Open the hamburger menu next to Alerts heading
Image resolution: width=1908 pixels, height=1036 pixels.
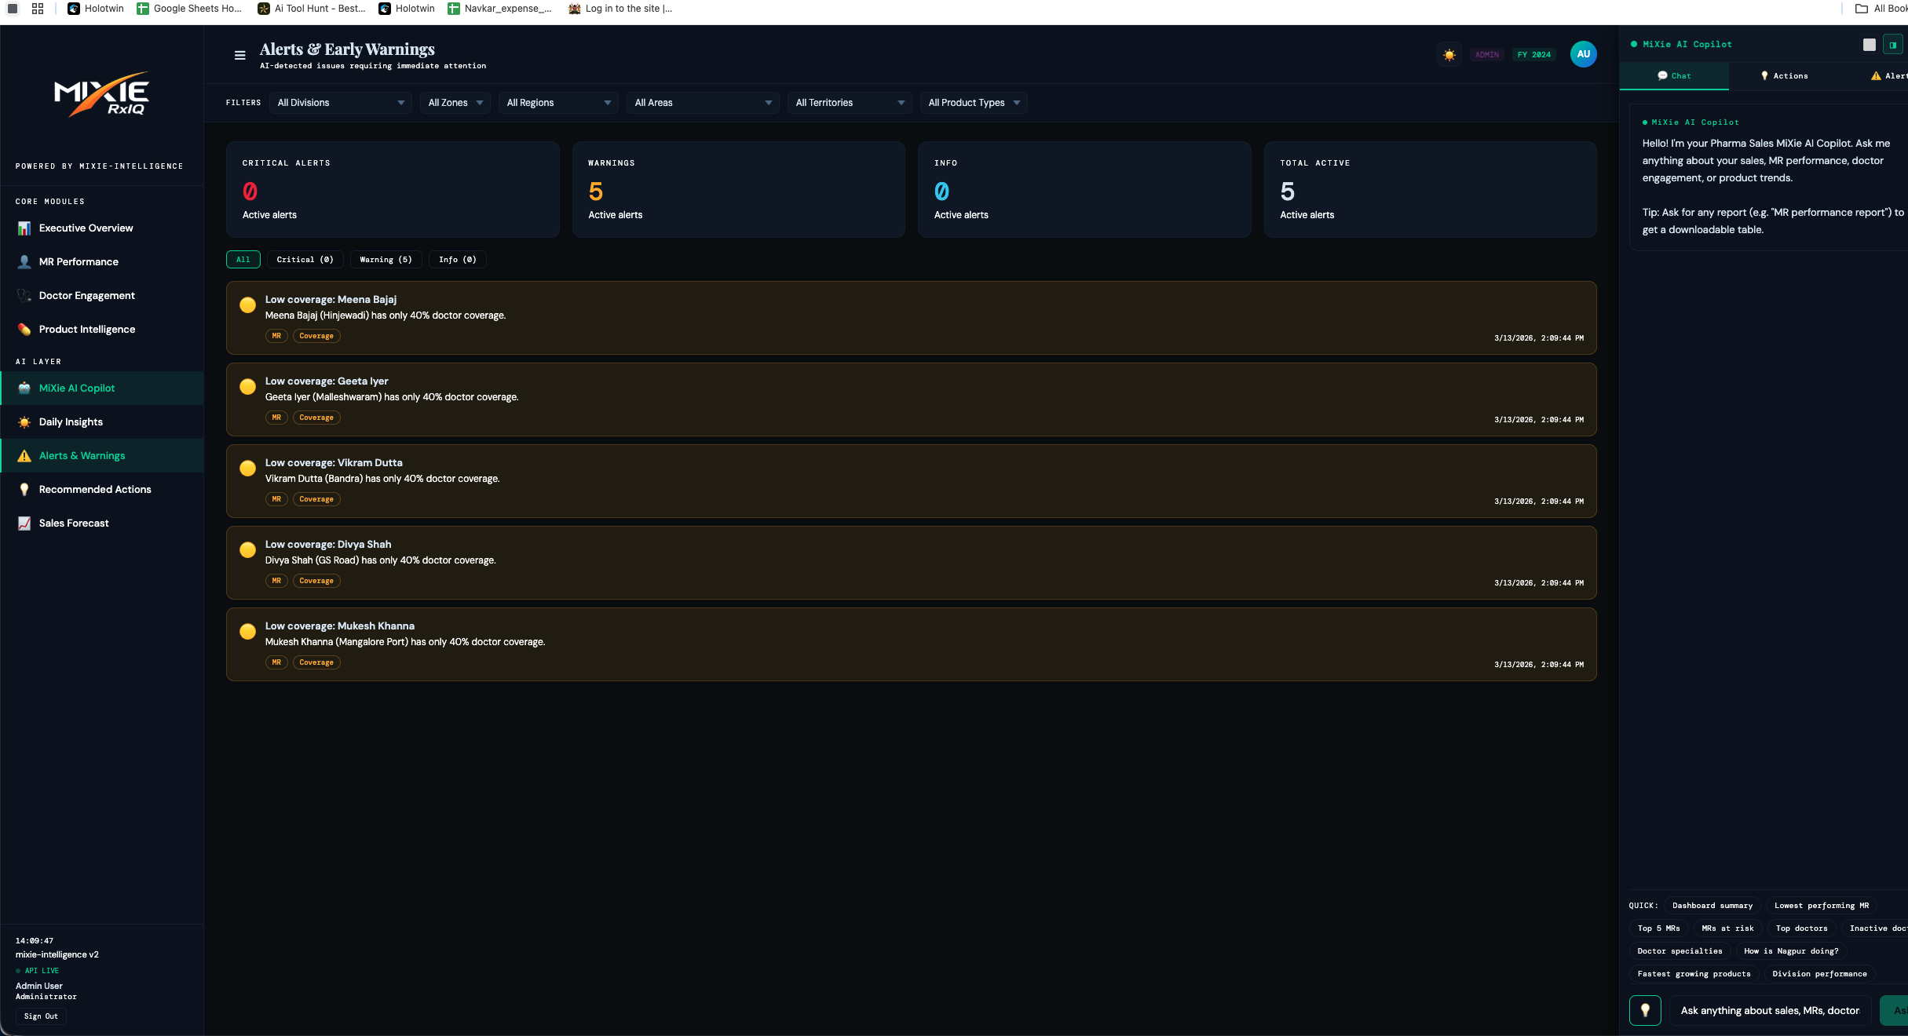tap(238, 55)
